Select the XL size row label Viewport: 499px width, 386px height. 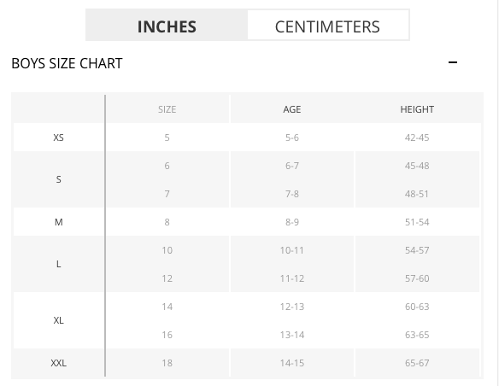click(x=59, y=320)
